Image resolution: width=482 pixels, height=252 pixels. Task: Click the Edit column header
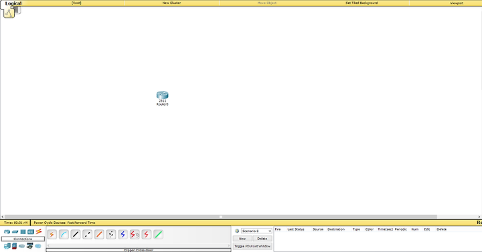pos(427,229)
